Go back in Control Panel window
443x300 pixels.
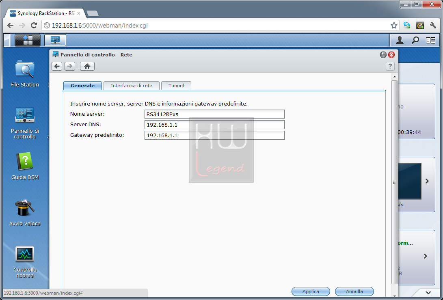pyautogui.click(x=57, y=66)
